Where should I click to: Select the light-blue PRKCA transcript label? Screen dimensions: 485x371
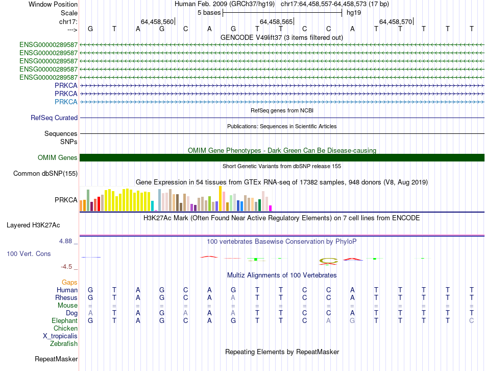(x=66, y=102)
